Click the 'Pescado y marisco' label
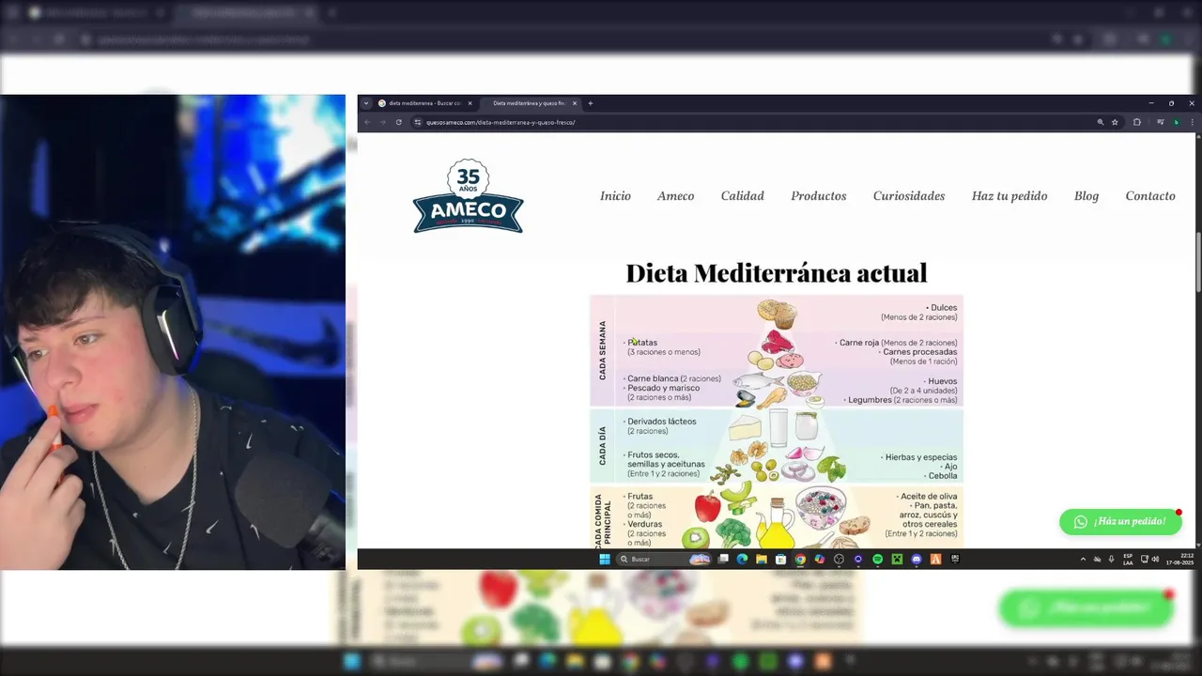 [662, 388]
